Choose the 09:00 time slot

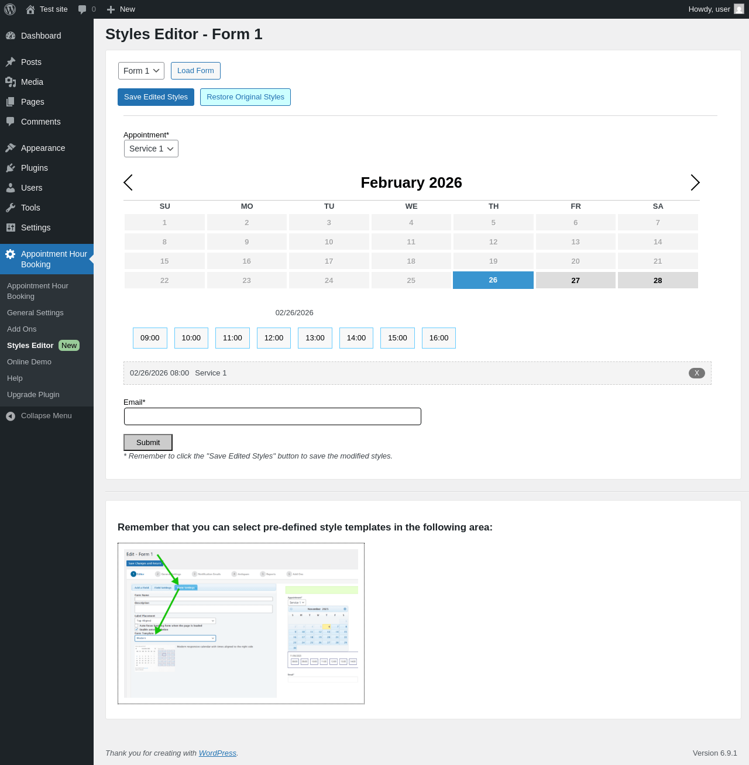150,338
